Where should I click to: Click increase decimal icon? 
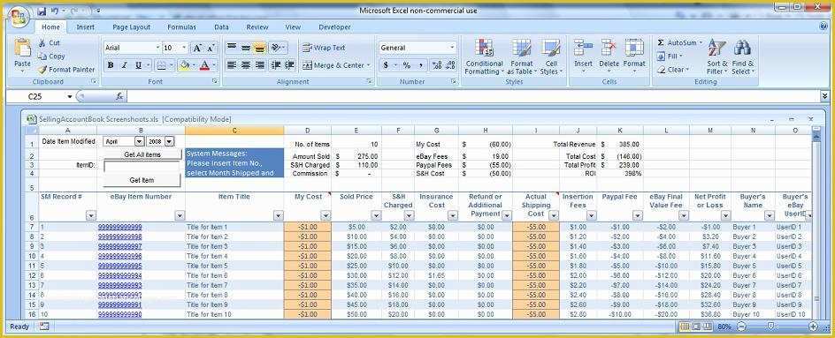click(x=437, y=65)
